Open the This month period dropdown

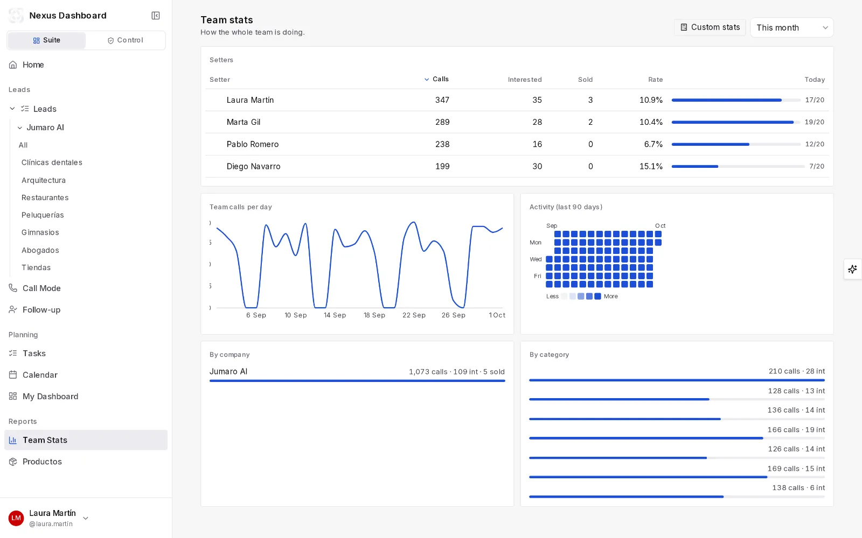[x=791, y=27]
